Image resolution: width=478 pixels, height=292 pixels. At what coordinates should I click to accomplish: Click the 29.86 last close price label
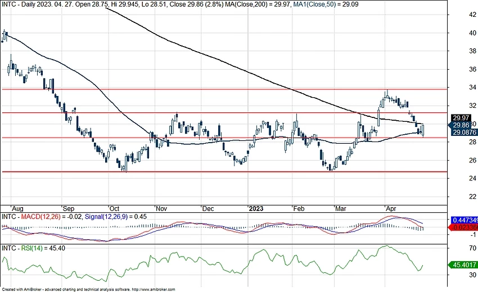tap(461, 125)
